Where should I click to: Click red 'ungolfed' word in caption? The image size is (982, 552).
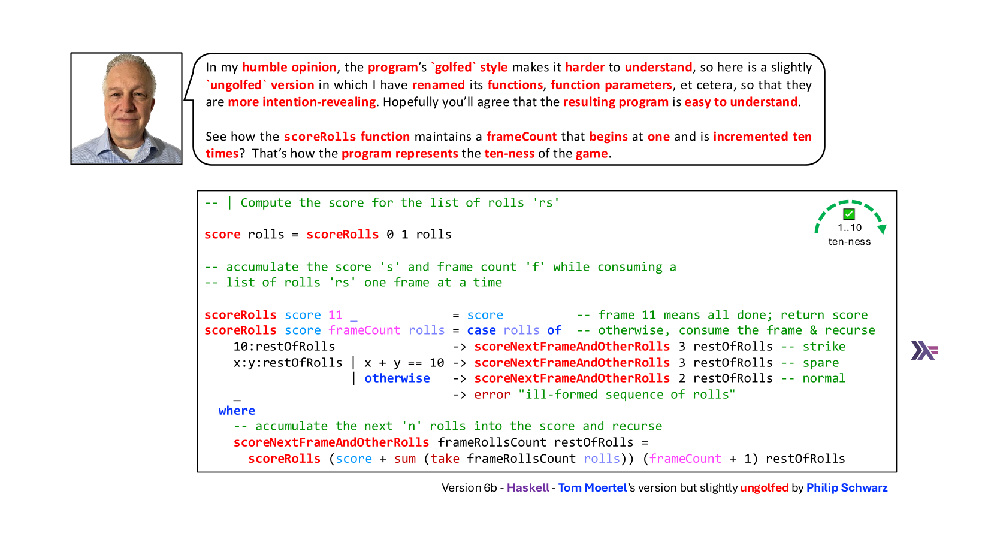coord(764,487)
